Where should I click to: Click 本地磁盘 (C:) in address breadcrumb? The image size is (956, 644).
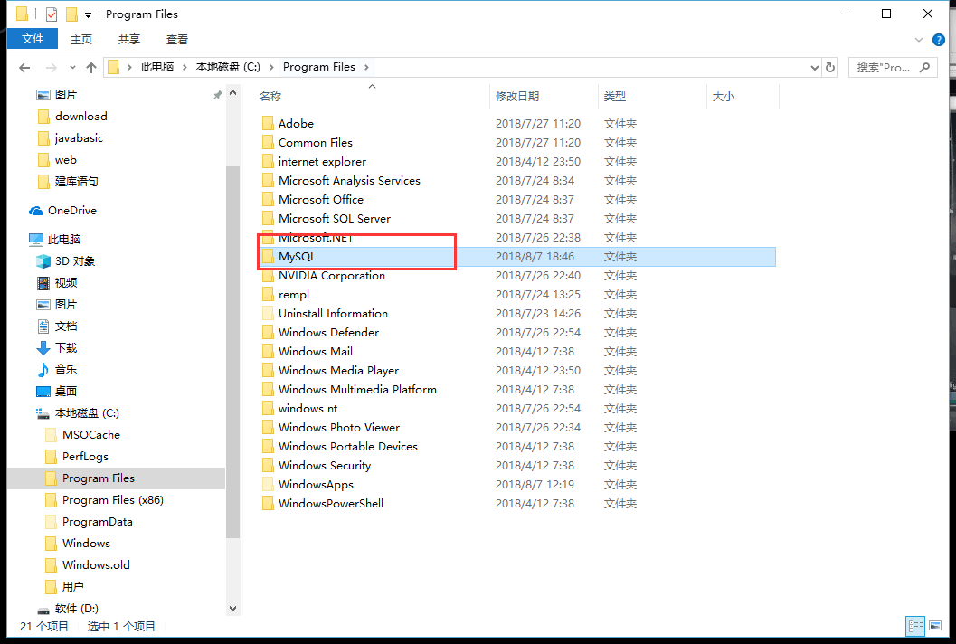228,67
